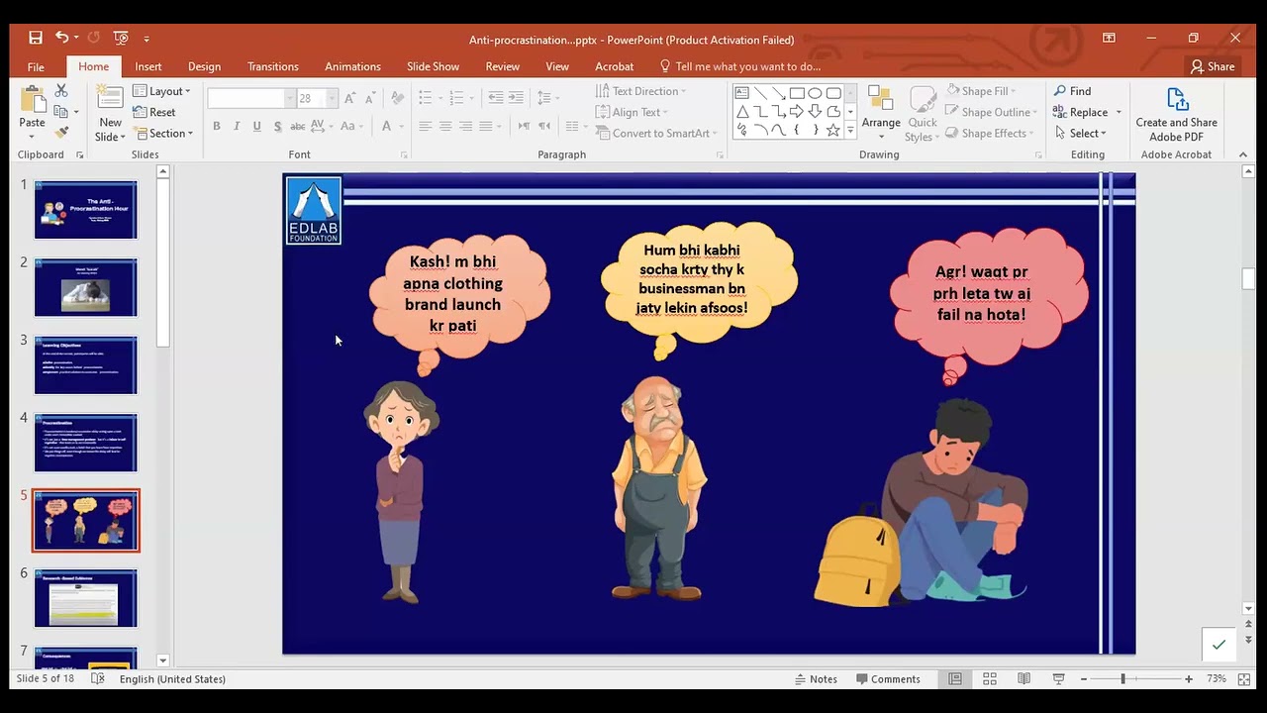The height and width of the screenshot is (713, 1267).
Task: Decrease list indent level
Action: (495, 98)
